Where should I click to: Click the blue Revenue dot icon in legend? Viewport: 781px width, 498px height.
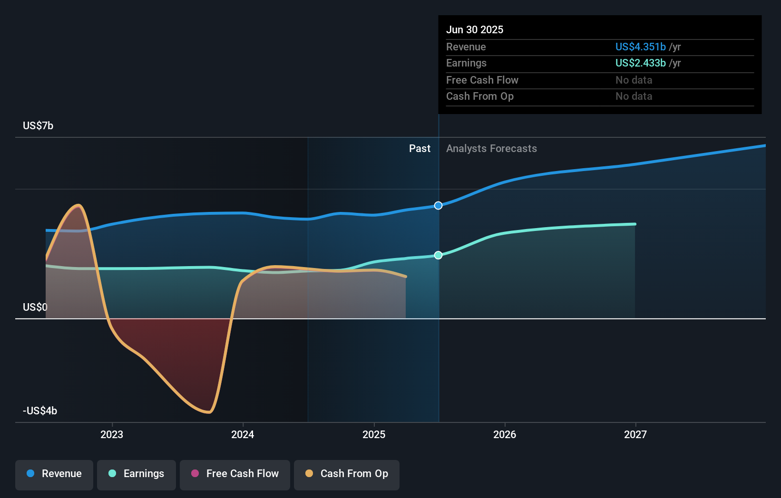point(30,474)
